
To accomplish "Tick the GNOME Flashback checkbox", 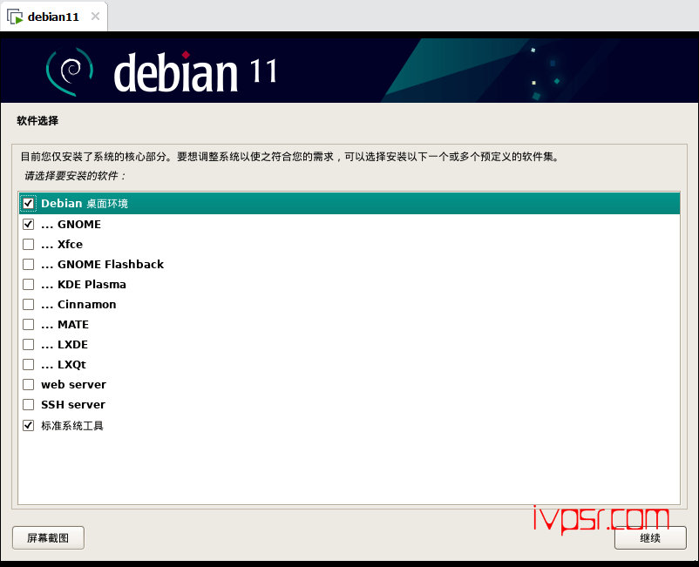I will coord(28,264).
